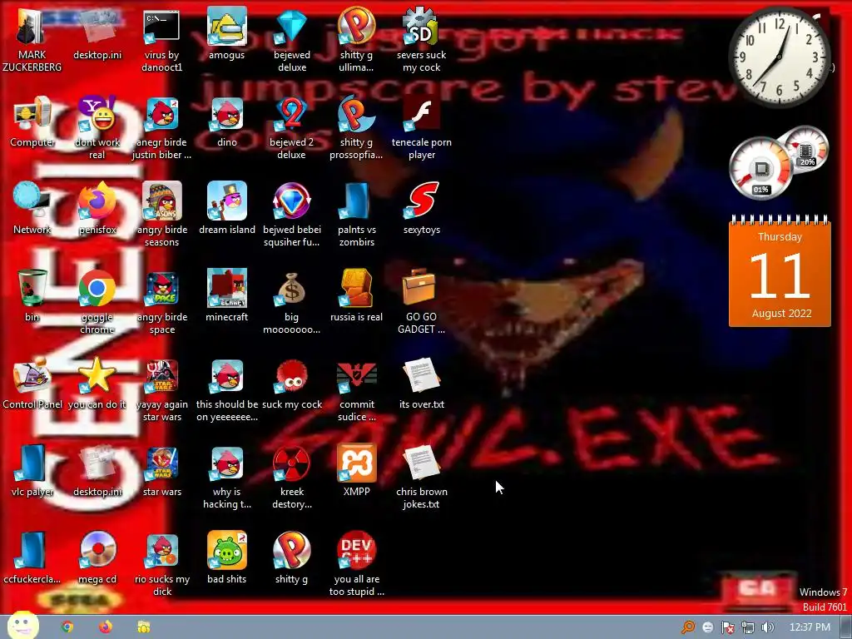Open the network tray icon
The height and width of the screenshot is (639, 852).
coord(748,627)
